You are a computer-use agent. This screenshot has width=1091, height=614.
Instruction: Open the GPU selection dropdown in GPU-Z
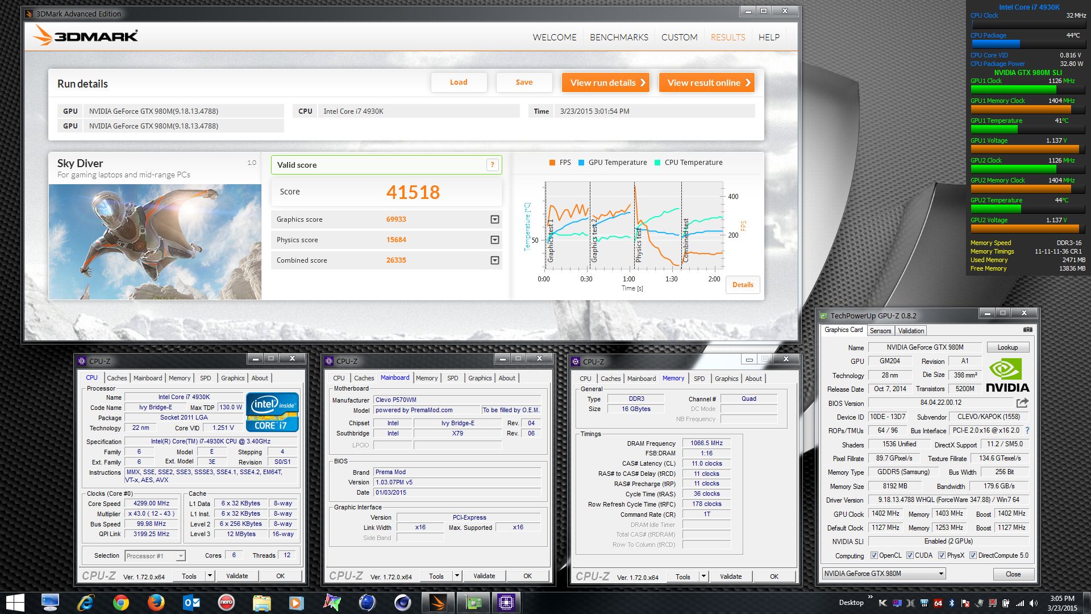pos(941,574)
